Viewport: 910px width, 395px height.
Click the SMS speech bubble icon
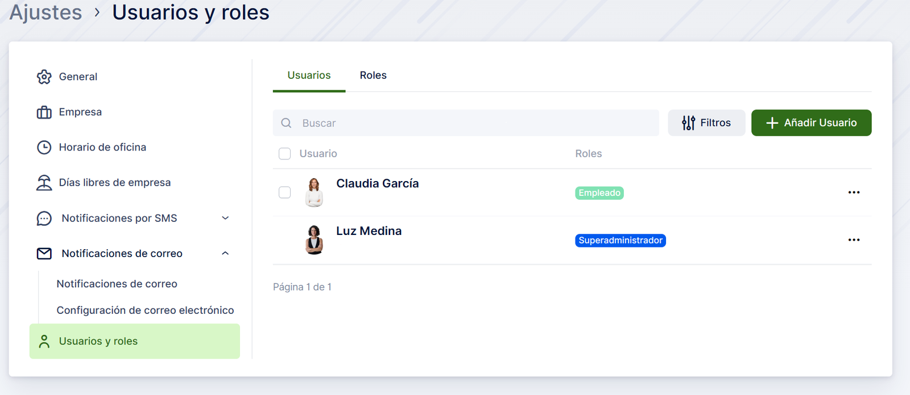(x=44, y=218)
